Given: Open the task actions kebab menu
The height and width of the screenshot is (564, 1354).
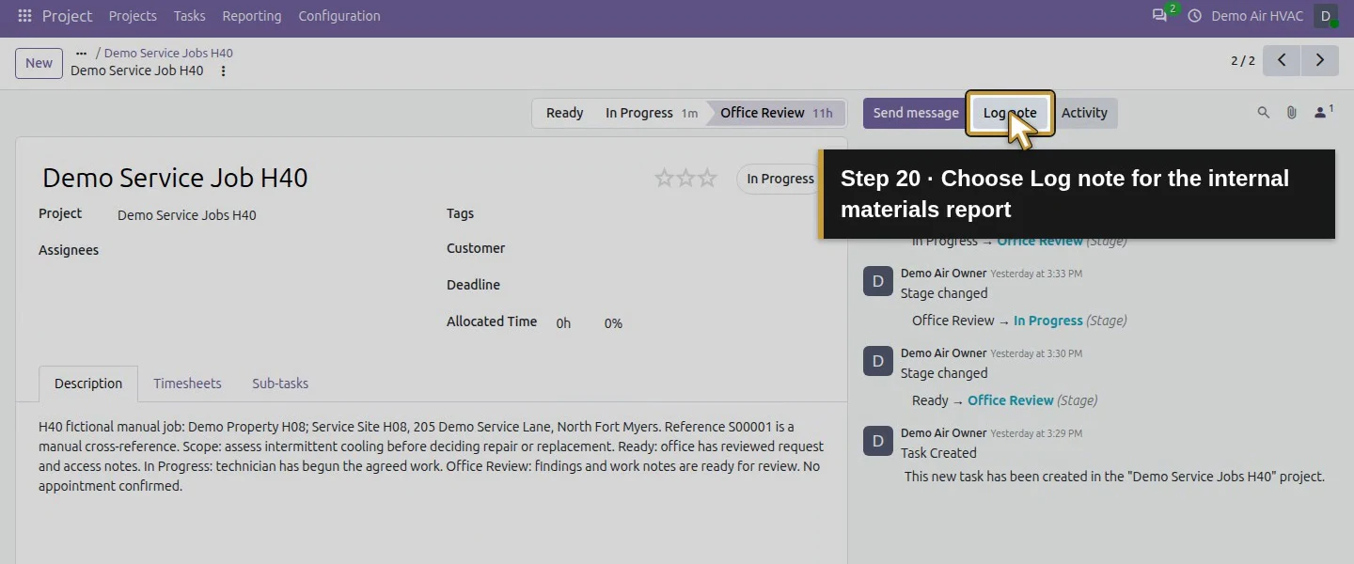Looking at the screenshot, I should coord(223,71).
